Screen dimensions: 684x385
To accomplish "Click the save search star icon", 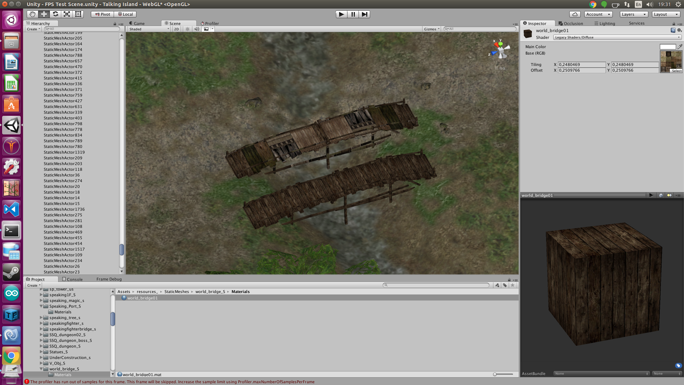I will 513,285.
